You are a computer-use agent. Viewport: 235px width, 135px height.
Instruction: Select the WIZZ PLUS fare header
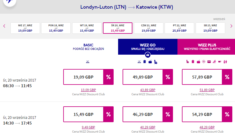[207, 47]
